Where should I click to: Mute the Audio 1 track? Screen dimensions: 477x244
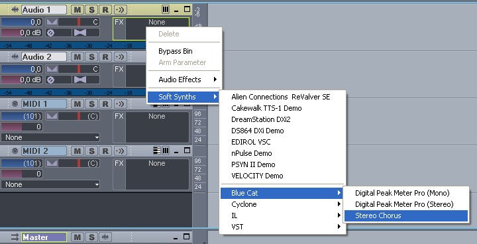78,10
